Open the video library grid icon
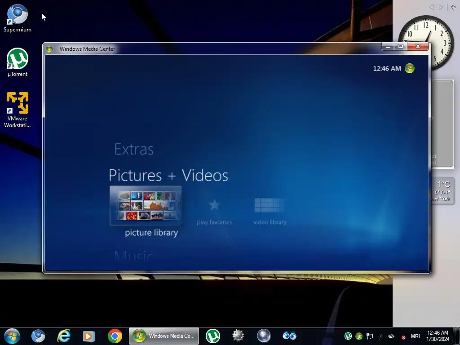 pos(269,205)
